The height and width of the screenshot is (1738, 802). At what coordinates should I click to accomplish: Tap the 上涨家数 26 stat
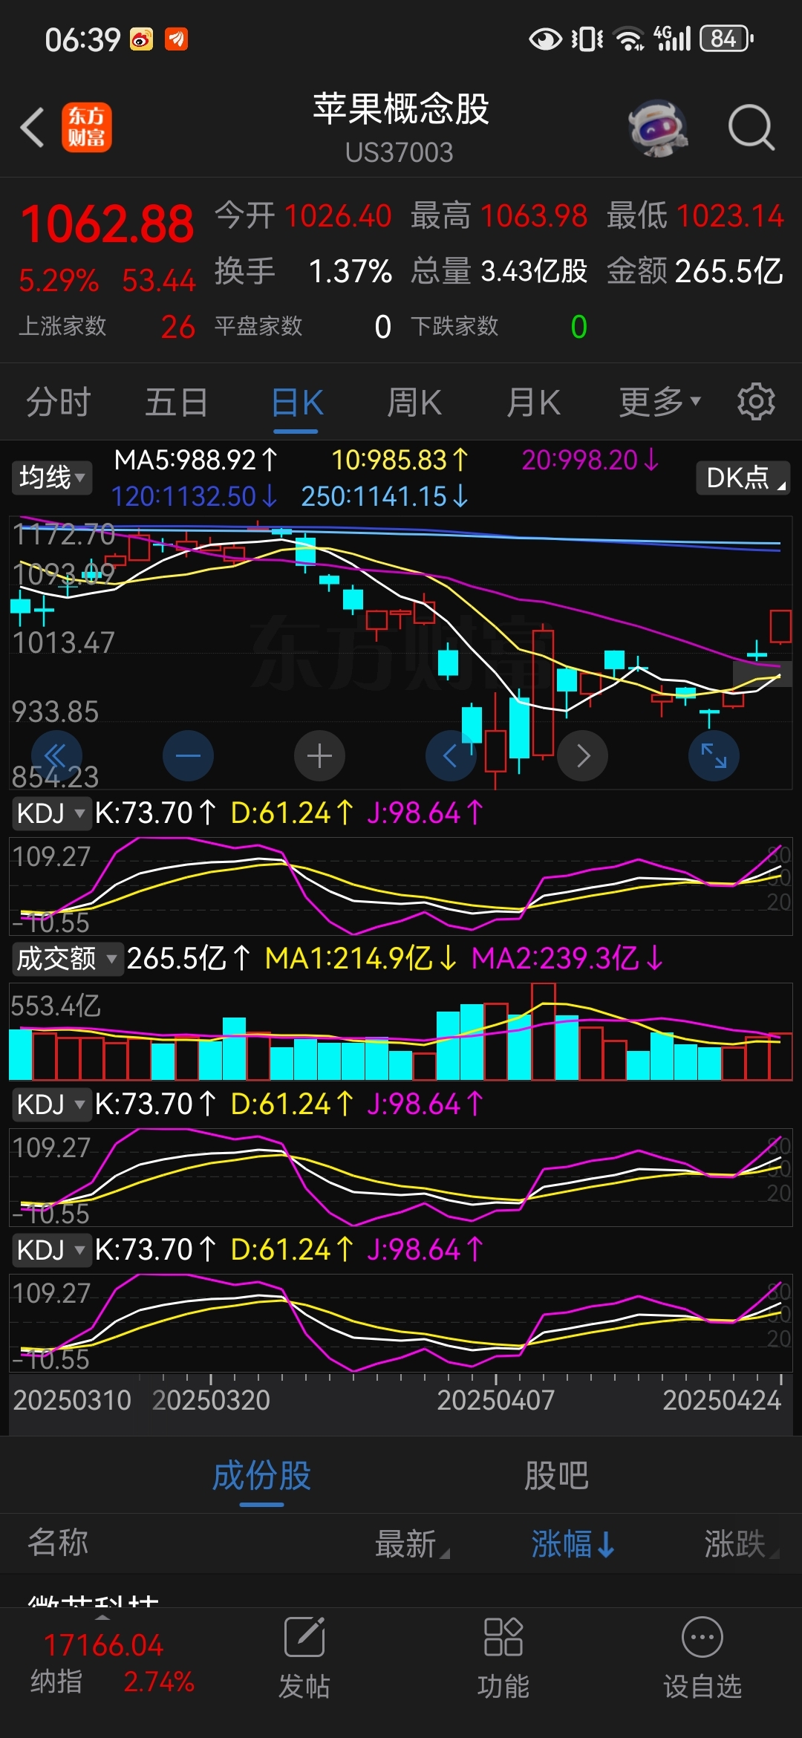pos(107,327)
